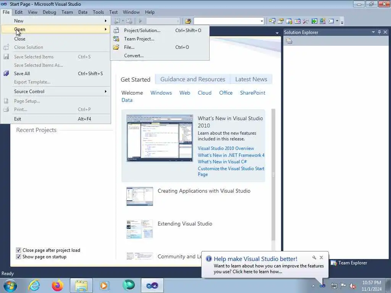Open What's New in .NET Framework 4 link
391x293 pixels.
tap(231, 155)
